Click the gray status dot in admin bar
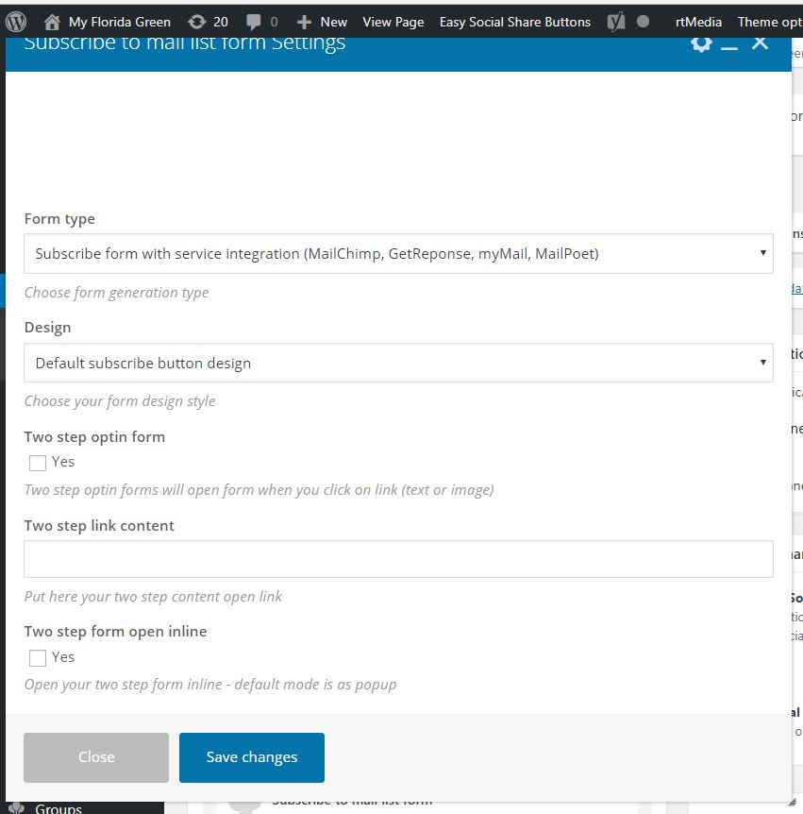This screenshot has width=803, height=814. [x=643, y=22]
